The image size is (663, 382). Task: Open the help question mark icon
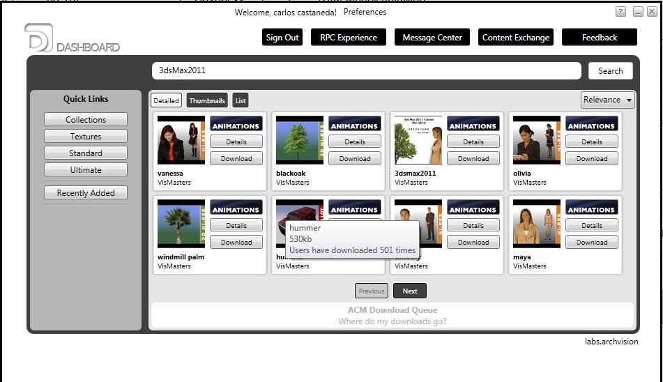coord(620,11)
